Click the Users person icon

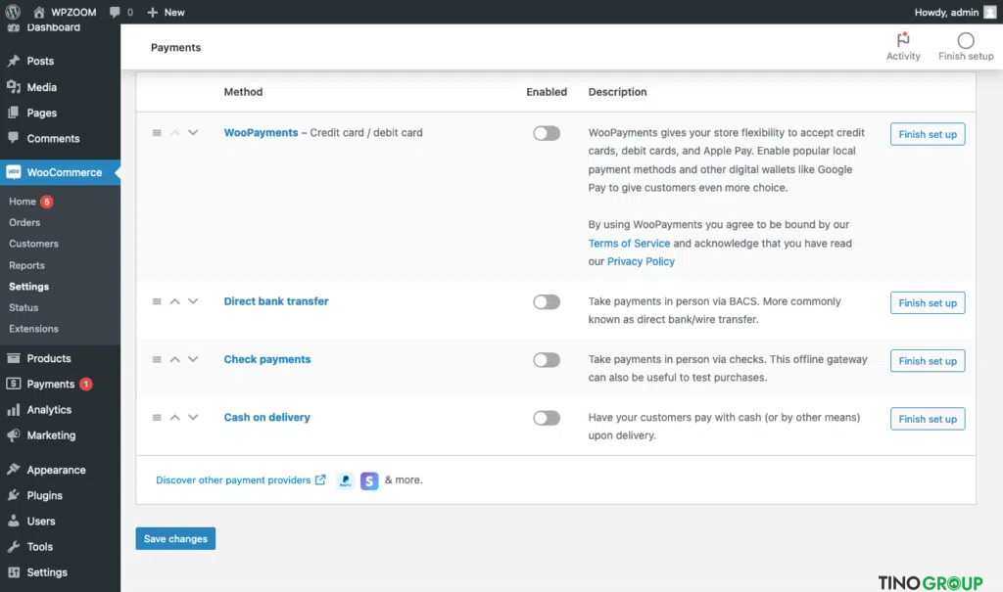click(14, 521)
